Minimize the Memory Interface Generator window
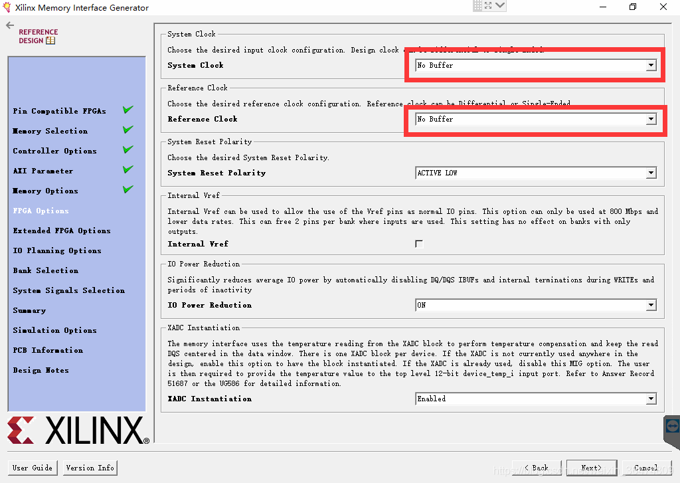 (x=603, y=7)
